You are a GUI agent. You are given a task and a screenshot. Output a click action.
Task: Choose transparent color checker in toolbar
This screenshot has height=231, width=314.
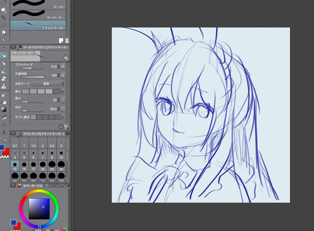pyautogui.click(x=4, y=156)
